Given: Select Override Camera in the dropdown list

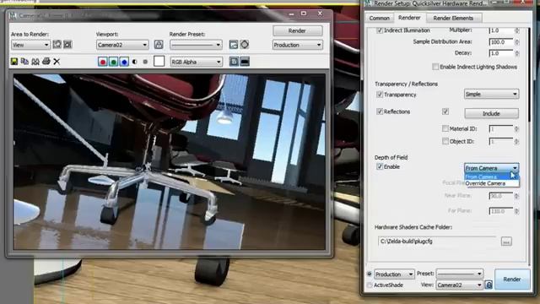Looking at the screenshot, I should pos(491,183).
